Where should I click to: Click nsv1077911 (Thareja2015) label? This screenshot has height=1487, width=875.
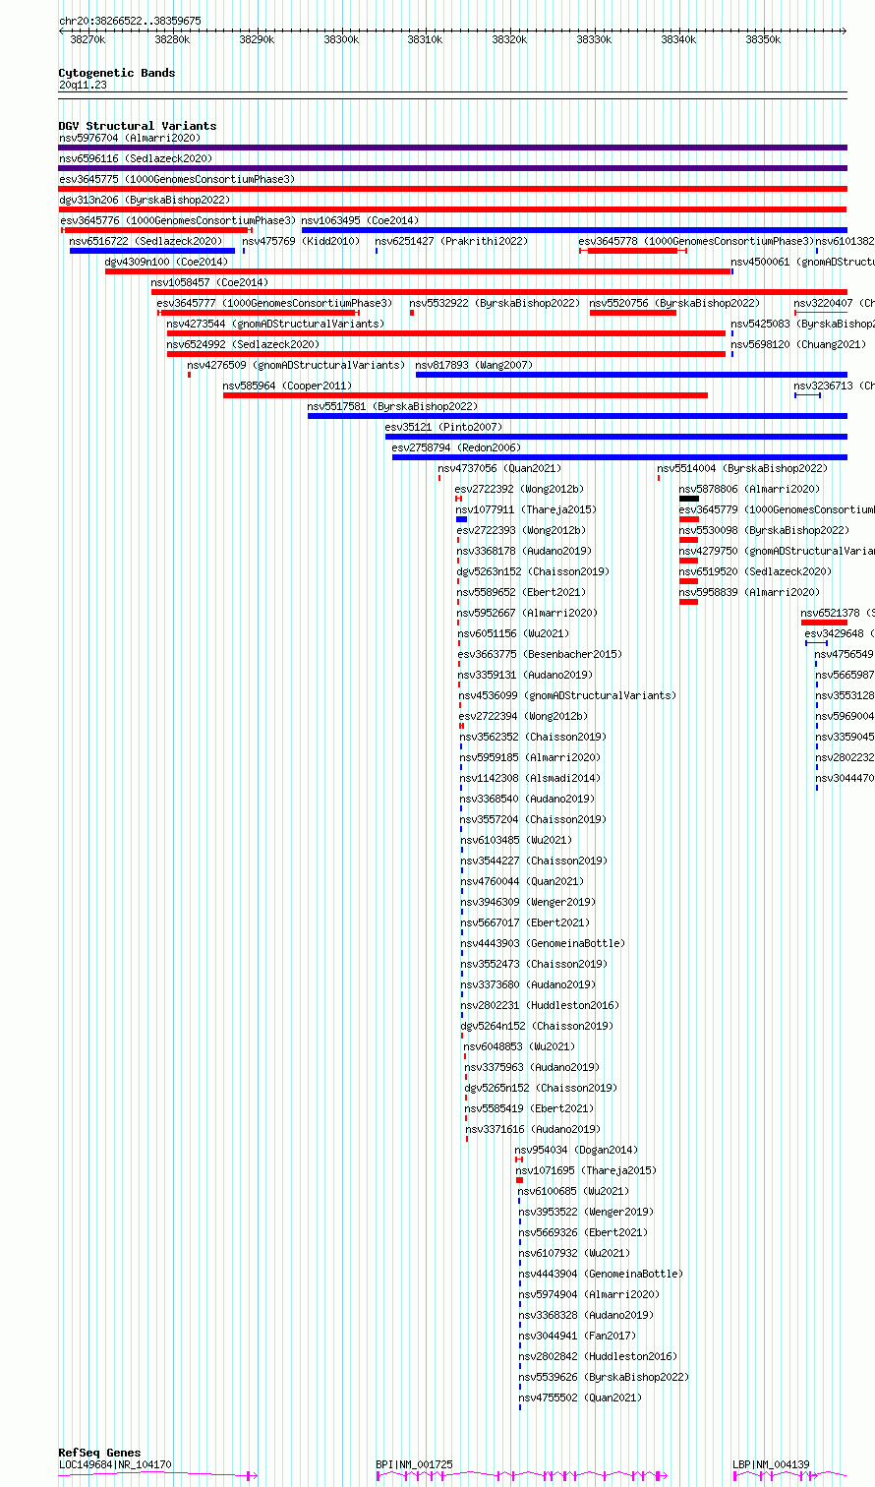tap(526, 509)
